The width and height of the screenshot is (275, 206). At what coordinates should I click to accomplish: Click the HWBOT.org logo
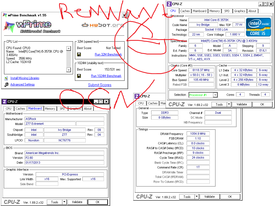point(103,25)
